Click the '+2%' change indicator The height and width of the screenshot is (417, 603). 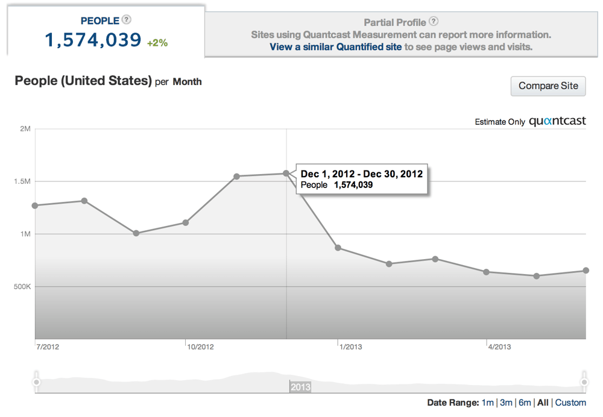157,43
